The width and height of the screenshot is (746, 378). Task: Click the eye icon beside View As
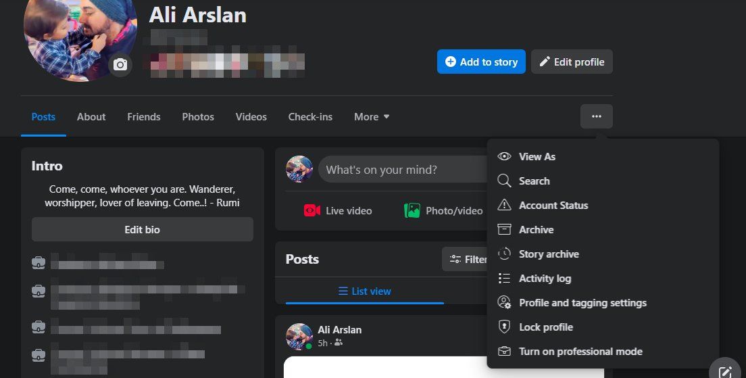(x=504, y=156)
